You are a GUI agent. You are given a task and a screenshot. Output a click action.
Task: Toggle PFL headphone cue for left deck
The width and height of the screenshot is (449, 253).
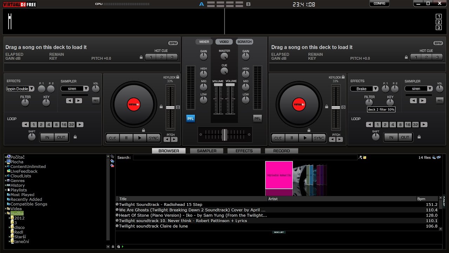[x=190, y=119]
